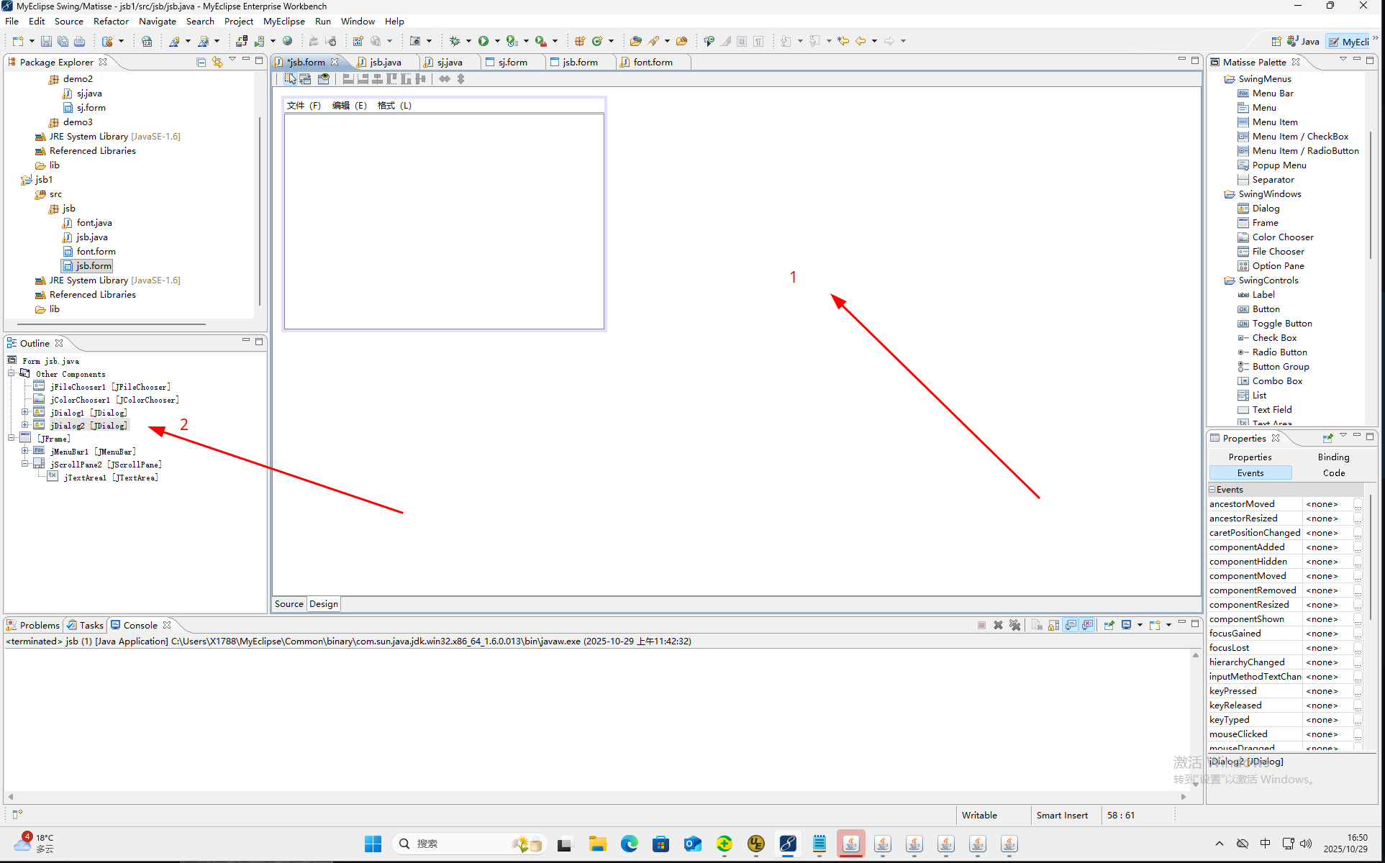This screenshot has width=1385, height=863.
Task: Open the Run button dropdown arrow
Action: coord(497,41)
